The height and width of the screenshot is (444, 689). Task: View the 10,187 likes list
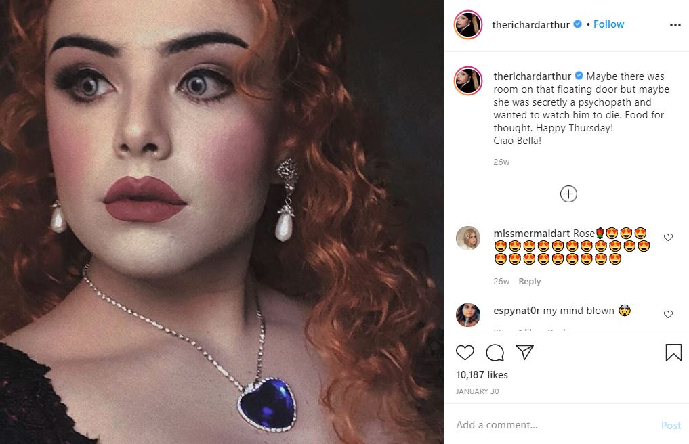(x=482, y=375)
